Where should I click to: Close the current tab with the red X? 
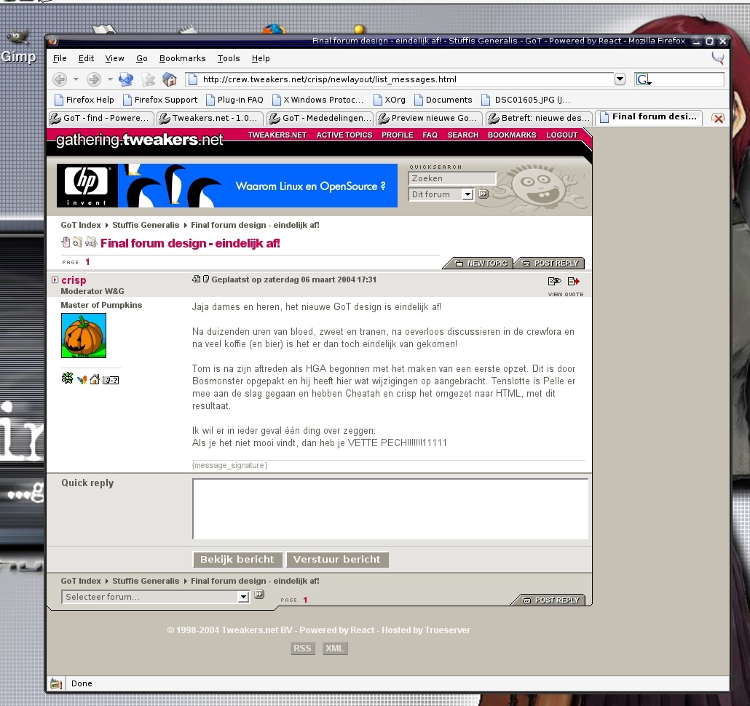pyautogui.click(x=718, y=118)
